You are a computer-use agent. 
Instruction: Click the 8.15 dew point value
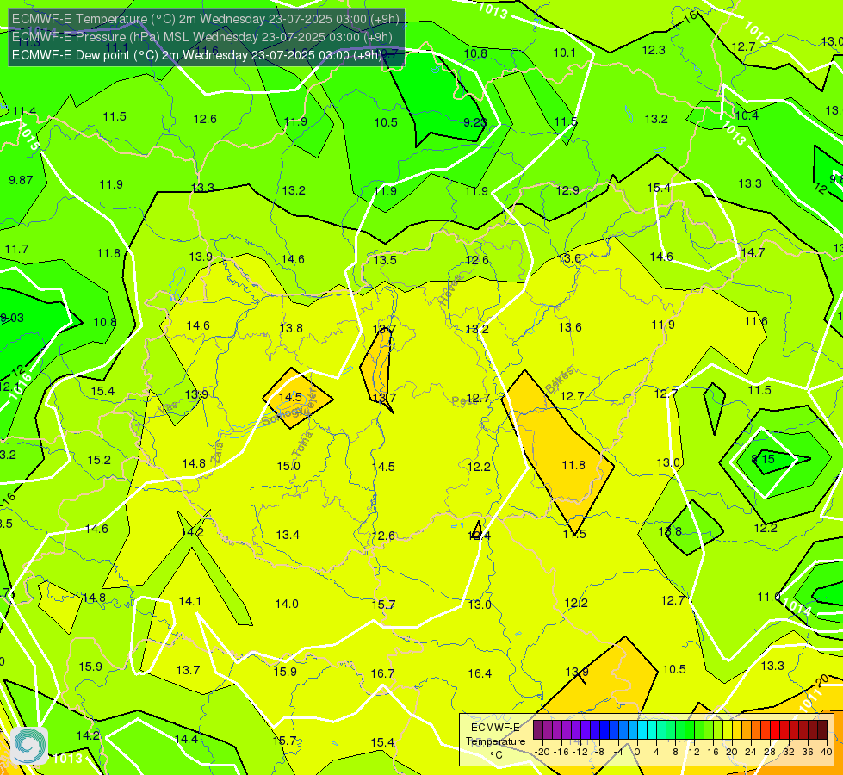(763, 459)
